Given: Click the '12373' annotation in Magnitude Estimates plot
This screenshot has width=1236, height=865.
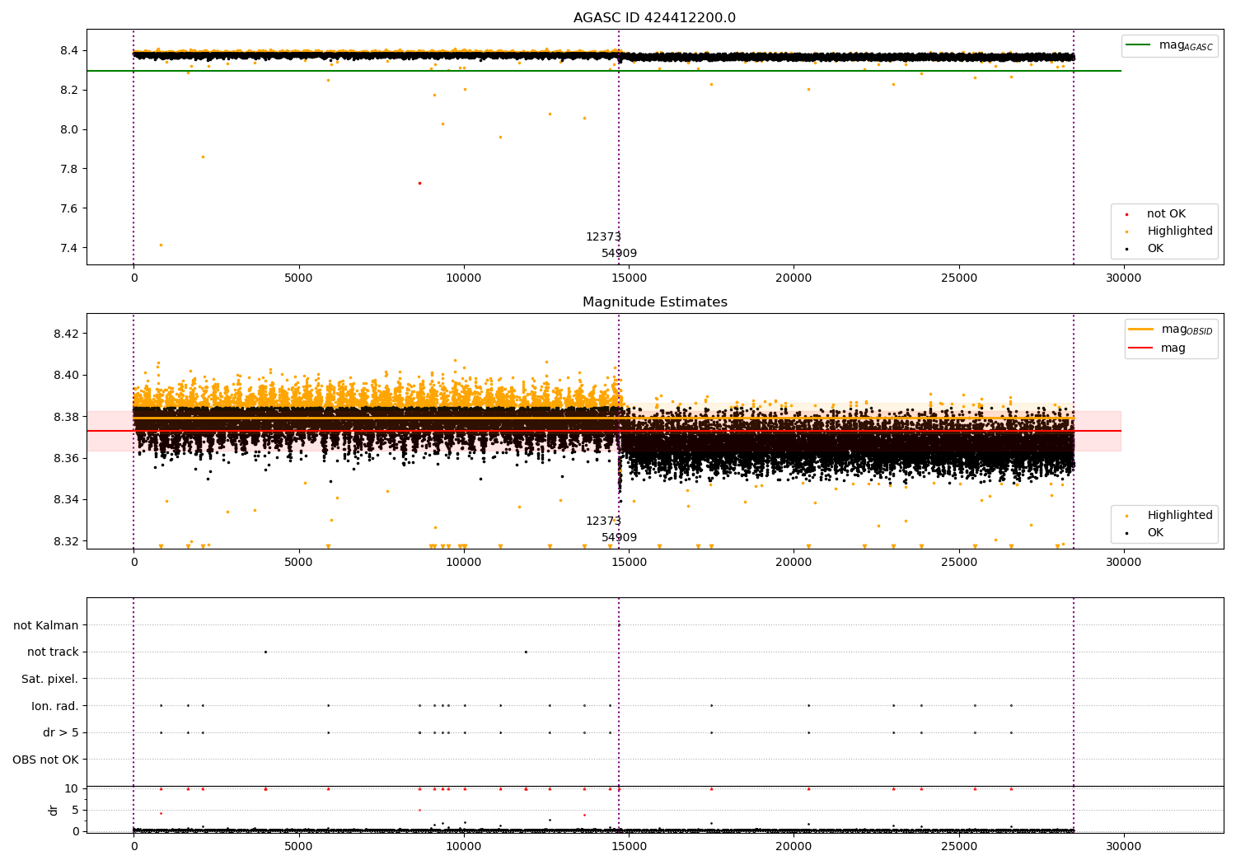Looking at the screenshot, I should click(603, 521).
